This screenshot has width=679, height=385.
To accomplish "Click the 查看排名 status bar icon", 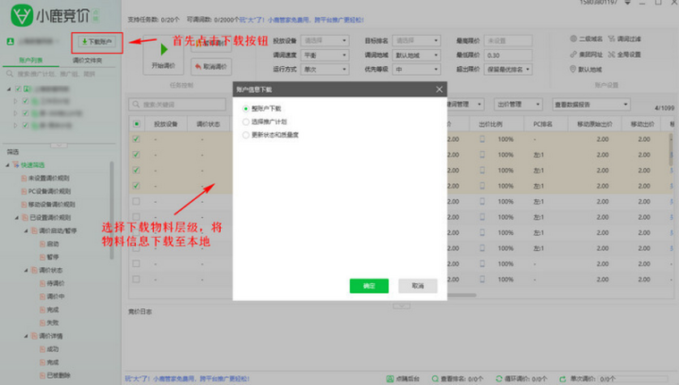I will point(435,379).
